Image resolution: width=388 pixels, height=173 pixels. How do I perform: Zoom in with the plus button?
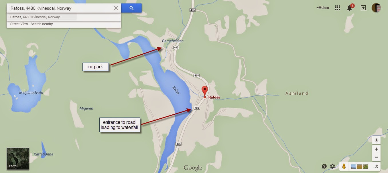click(x=376, y=149)
